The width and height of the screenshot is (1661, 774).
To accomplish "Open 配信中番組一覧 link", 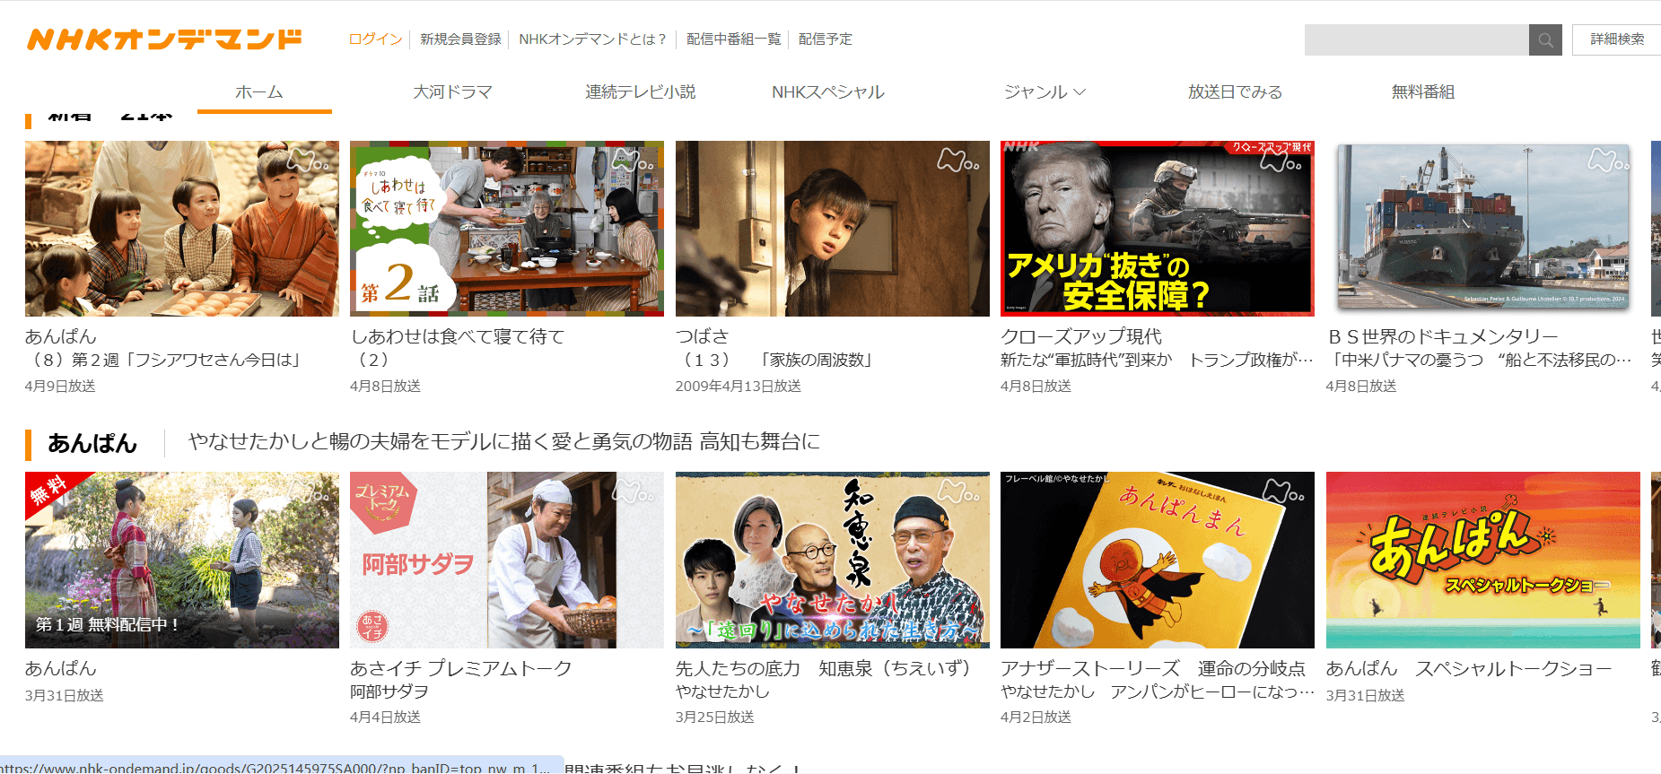I will tap(733, 39).
